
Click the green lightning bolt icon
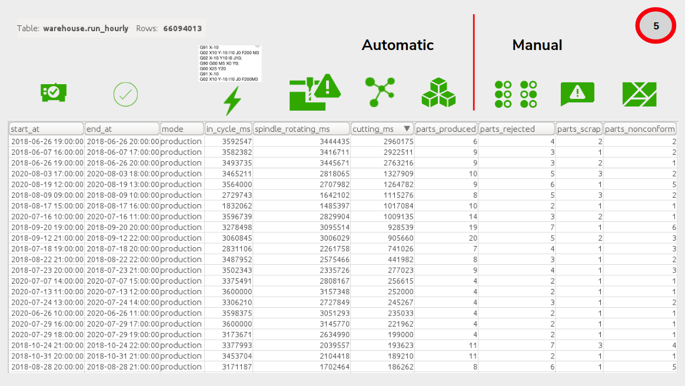pyautogui.click(x=232, y=101)
